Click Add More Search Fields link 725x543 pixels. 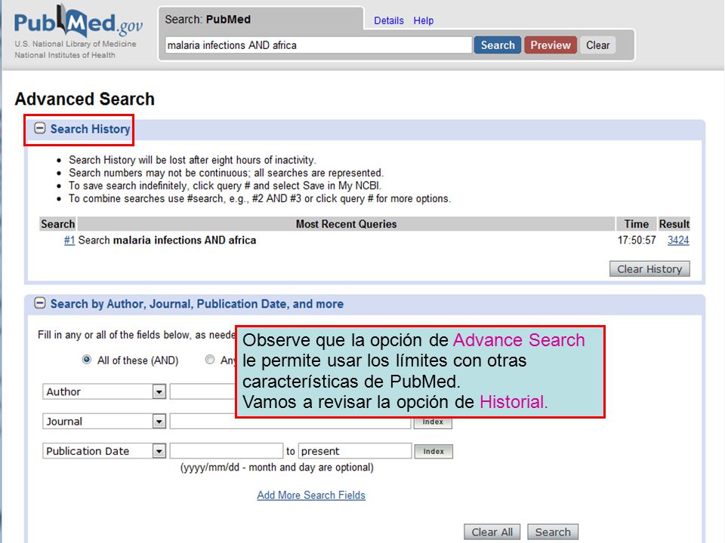[x=311, y=495]
